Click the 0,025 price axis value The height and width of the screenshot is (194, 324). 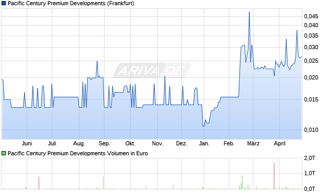[311, 61]
